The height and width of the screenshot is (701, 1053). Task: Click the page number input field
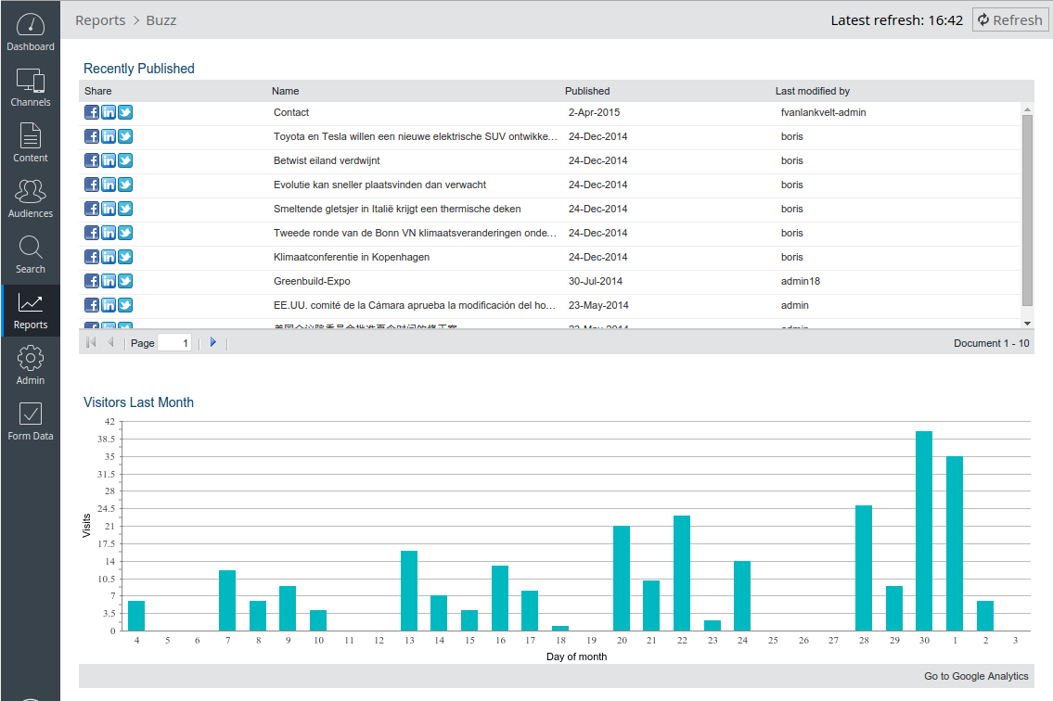174,343
